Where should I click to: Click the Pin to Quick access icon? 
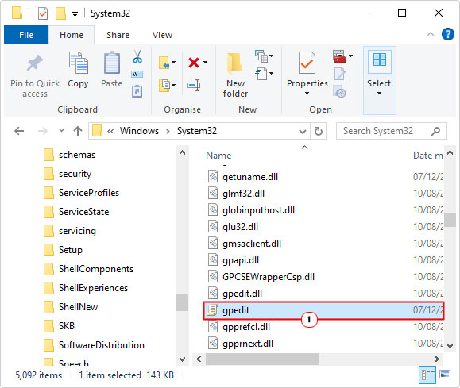(35, 63)
